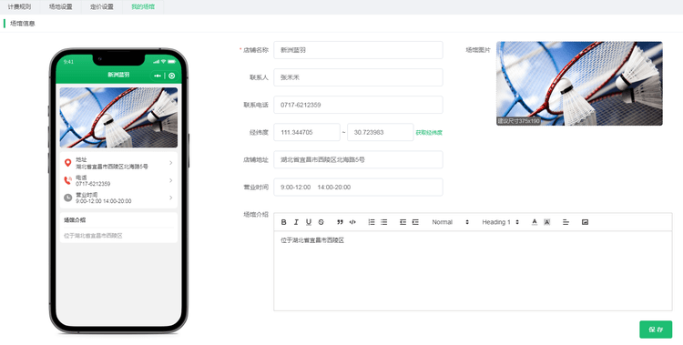Switch to the 计费规则 tab
The width and height of the screenshot is (683, 345).
coord(19,7)
